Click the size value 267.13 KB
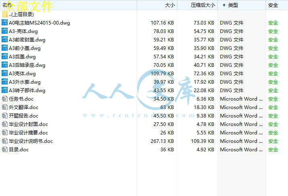Viewport: 288px width, 196px height. click(x=162, y=141)
